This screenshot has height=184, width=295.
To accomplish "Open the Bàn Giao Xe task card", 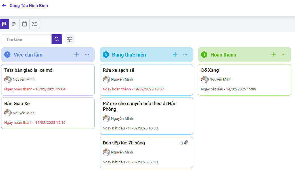I will (x=17, y=104).
